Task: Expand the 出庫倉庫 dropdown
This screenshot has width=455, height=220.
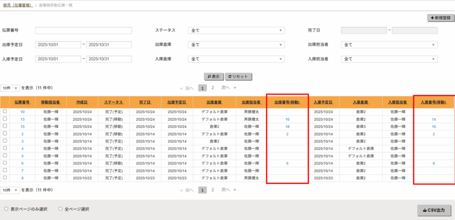Action: [236, 45]
